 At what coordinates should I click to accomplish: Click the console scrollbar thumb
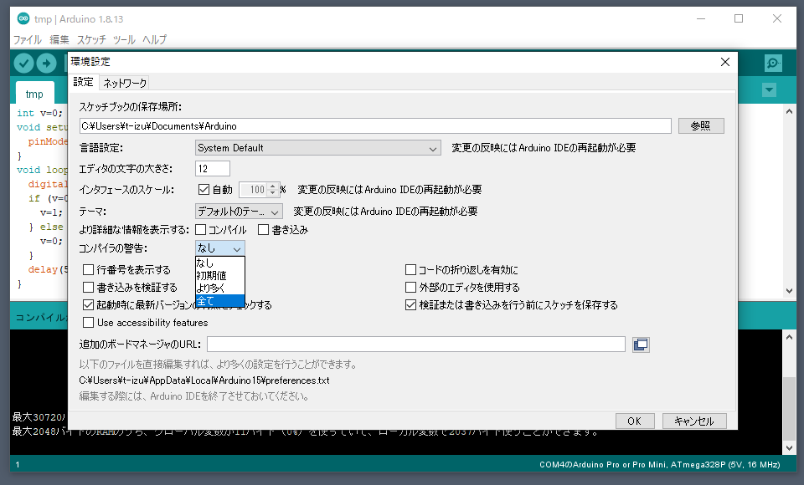coord(789,408)
